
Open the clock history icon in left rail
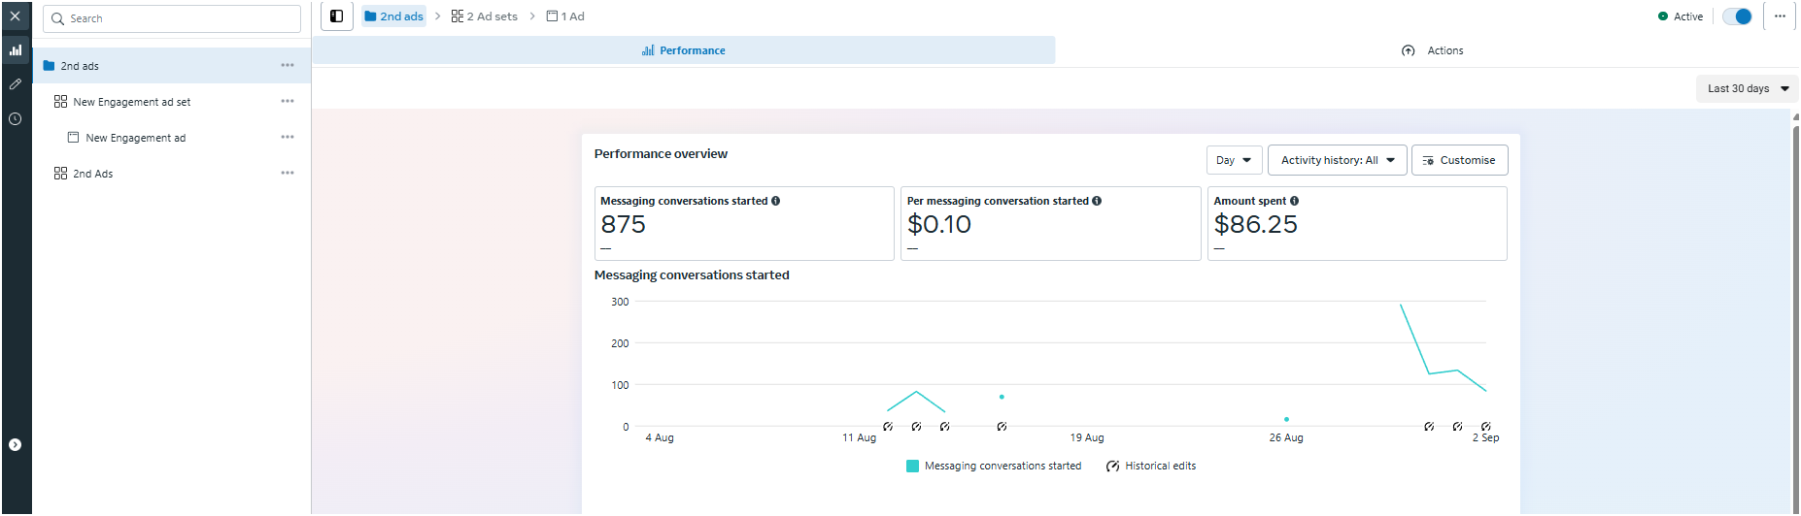pos(15,118)
